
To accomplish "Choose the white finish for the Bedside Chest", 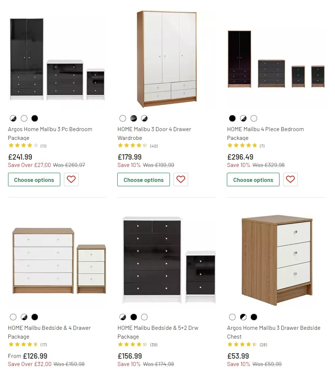I will click(232, 317).
